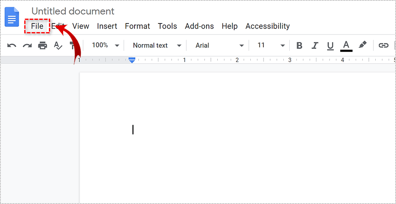Viewport: 396px width, 204px height.
Task: Rename the Untitled document title
Action: 73,11
